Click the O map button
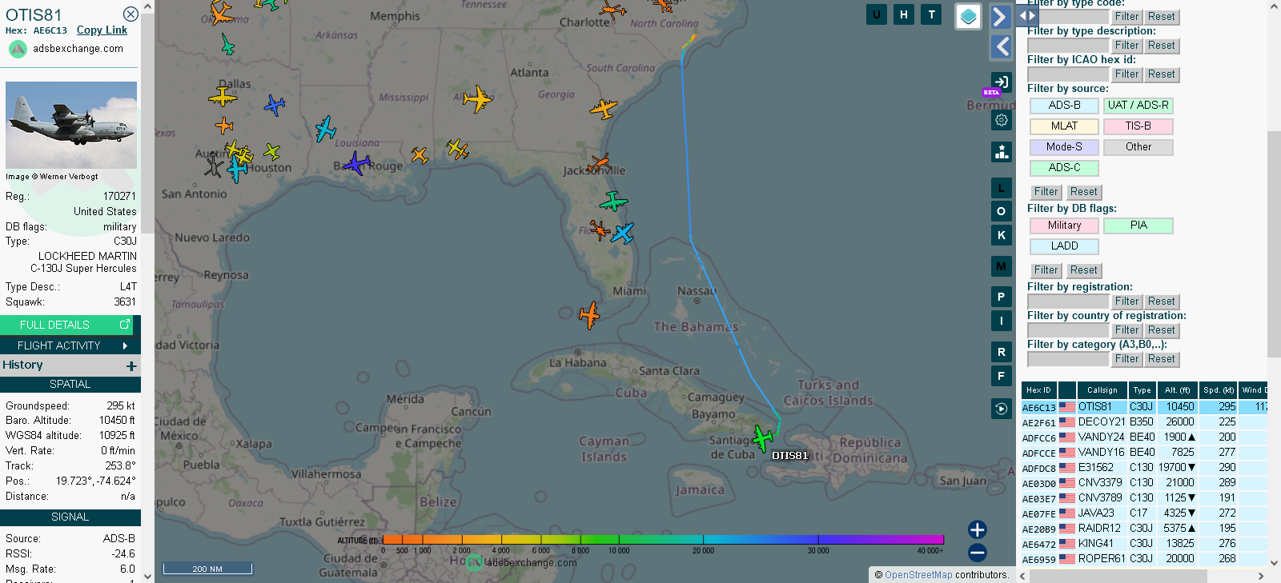Screen dimensions: 1281x583 (1002, 211)
